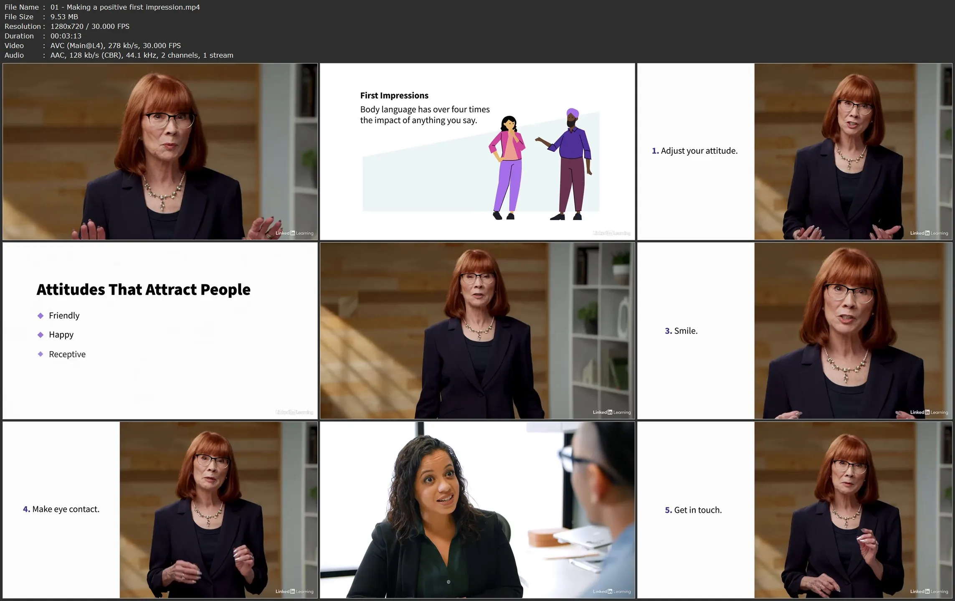Screen dimensions: 955x601
Task: Click the resolution value 1280x720 / 30.000 FPS
Action: pos(90,26)
